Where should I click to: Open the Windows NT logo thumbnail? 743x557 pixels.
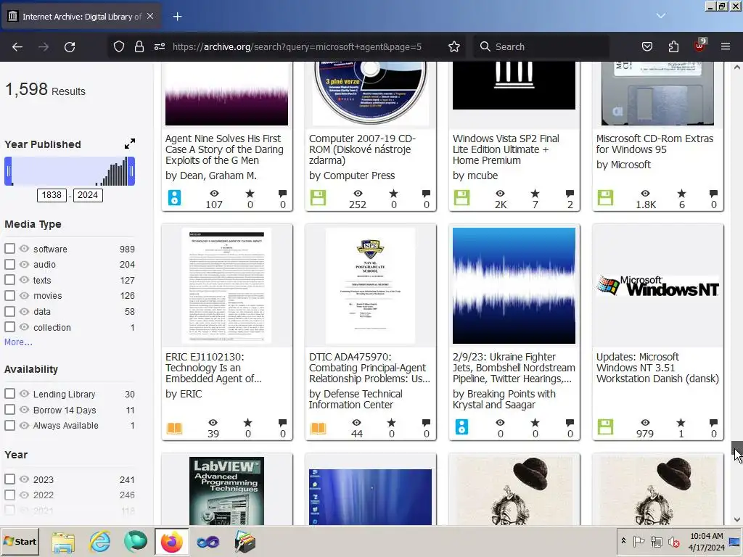click(657, 286)
